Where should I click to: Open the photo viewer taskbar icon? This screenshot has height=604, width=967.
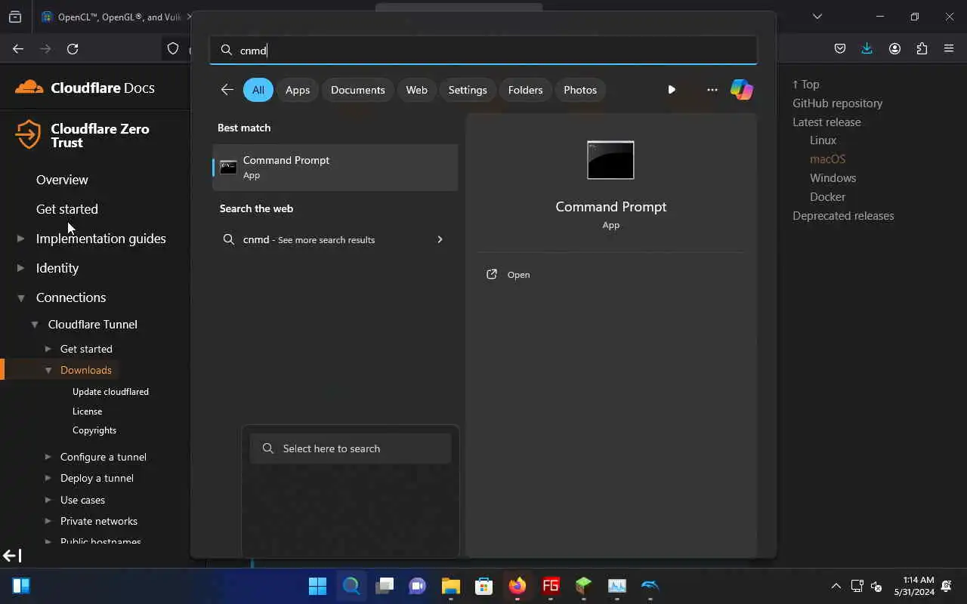coord(617,586)
